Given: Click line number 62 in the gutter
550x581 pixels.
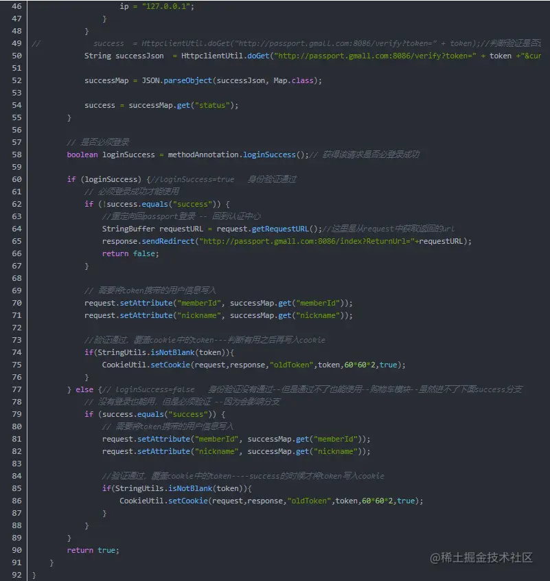Looking at the screenshot, I should tap(16, 204).
